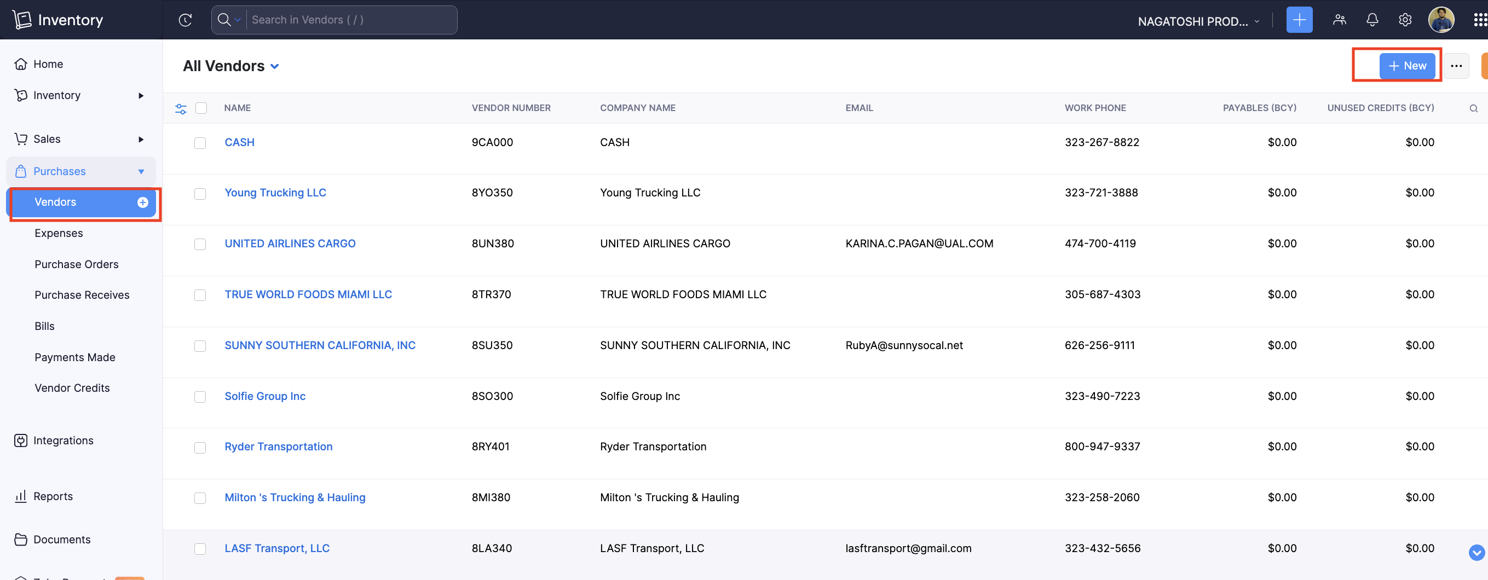Select the CASH vendor checkbox
The width and height of the screenshot is (1488, 580).
click(x=200, y=143)
